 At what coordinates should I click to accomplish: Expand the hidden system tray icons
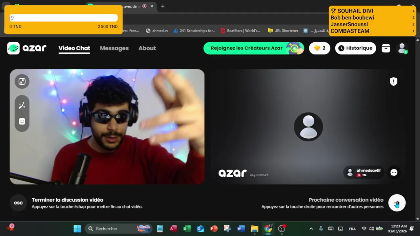311,228
